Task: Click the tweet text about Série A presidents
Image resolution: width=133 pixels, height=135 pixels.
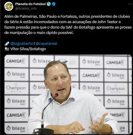Action: click(68, 25)
